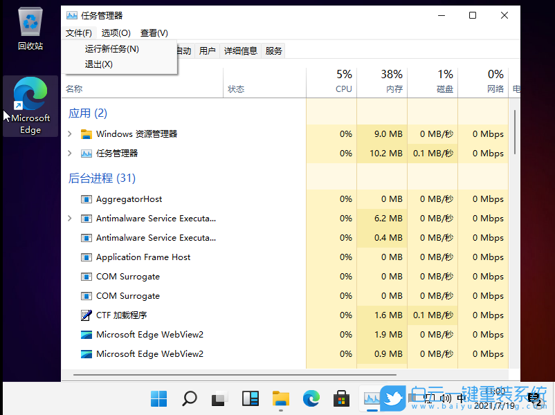This screenshot has height=415, width=555.
Task: Open Microsoft Edge from the desktop shortcut
Action: click(29, 93)
